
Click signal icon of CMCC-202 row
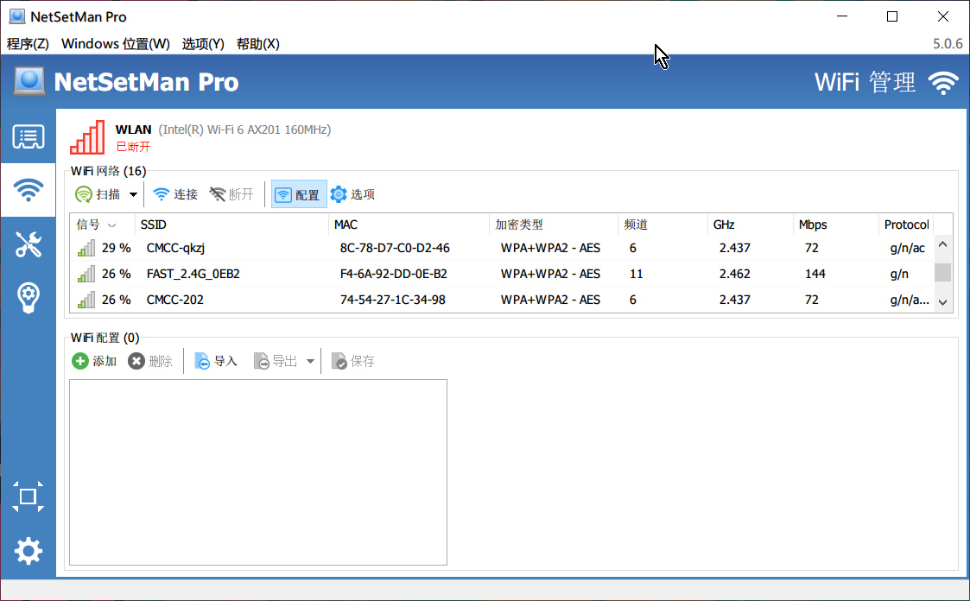click(x=86, y=300)
